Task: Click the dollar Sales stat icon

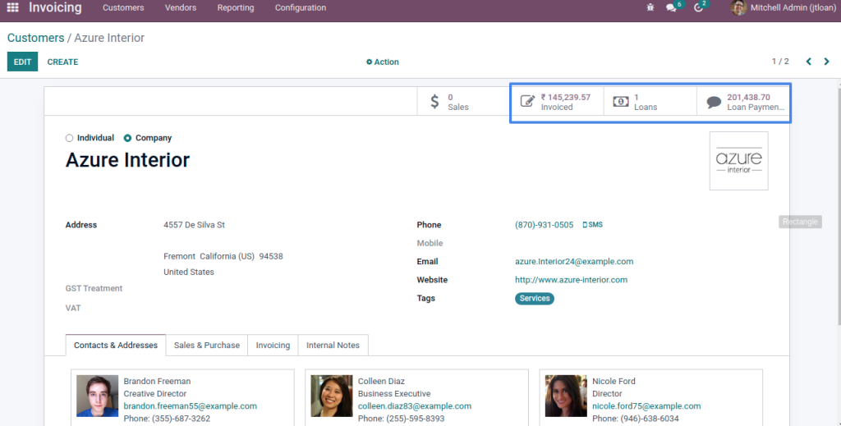Action: [435, 101]
